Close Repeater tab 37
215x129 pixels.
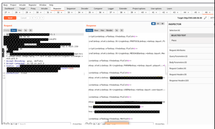tap(114, 12)
